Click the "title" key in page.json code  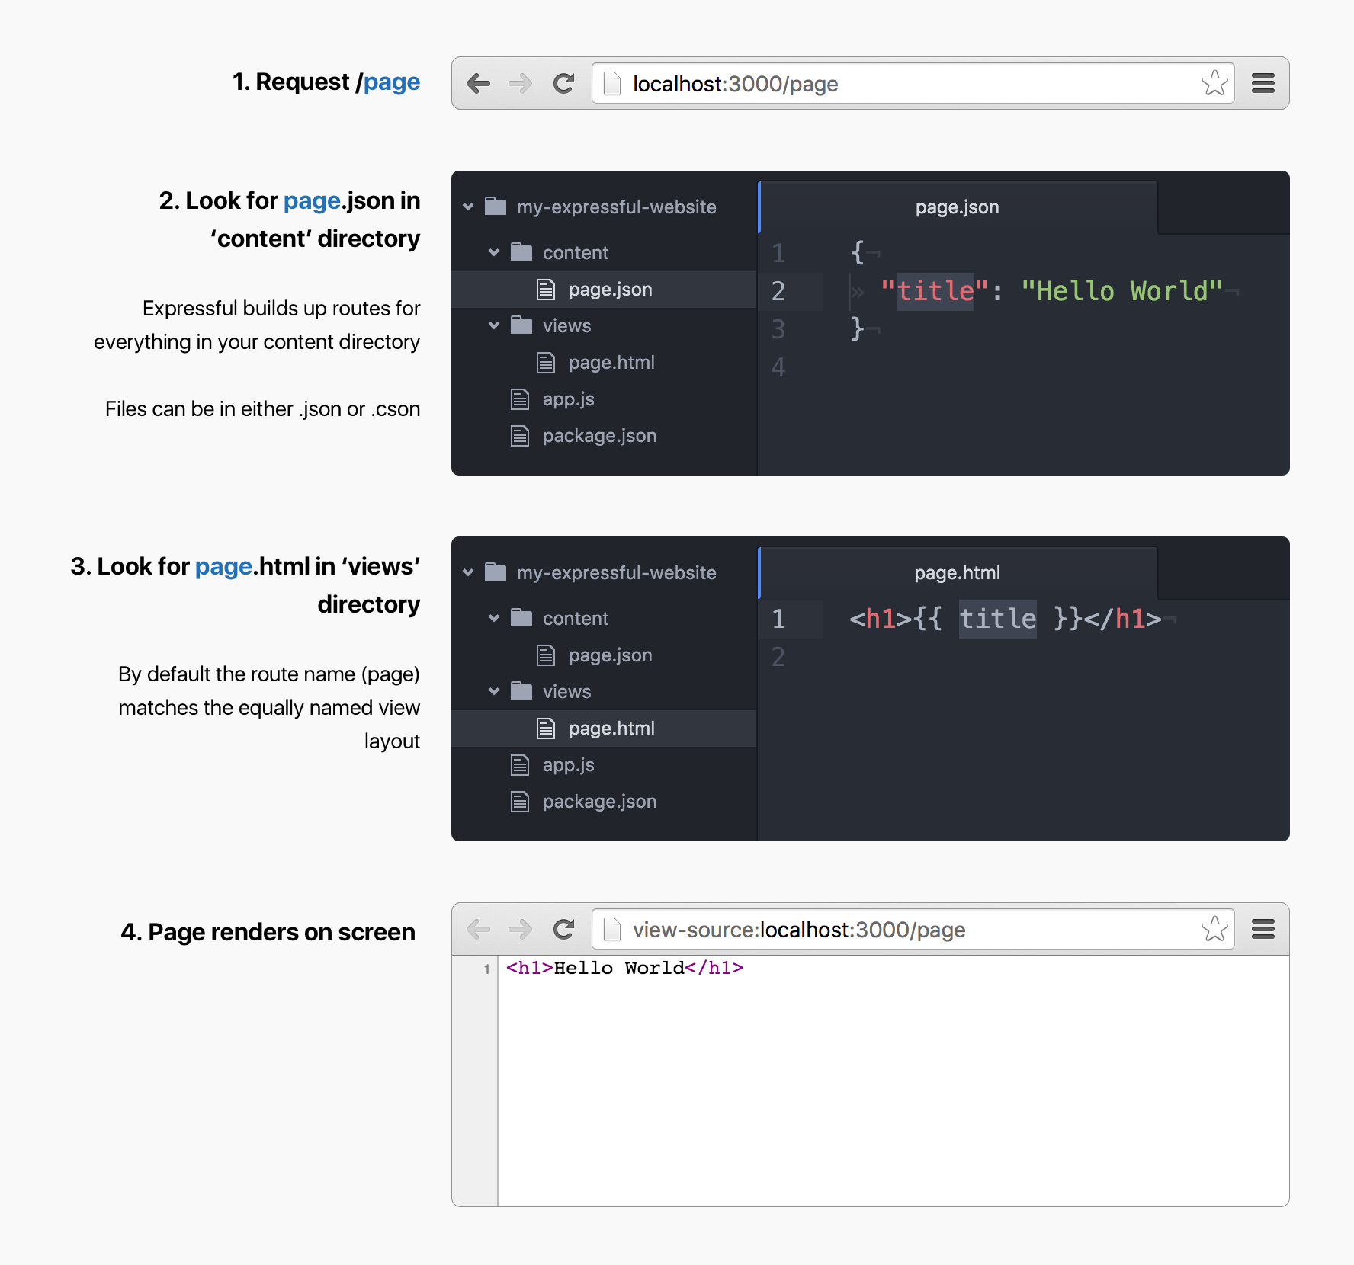(935, 291)
